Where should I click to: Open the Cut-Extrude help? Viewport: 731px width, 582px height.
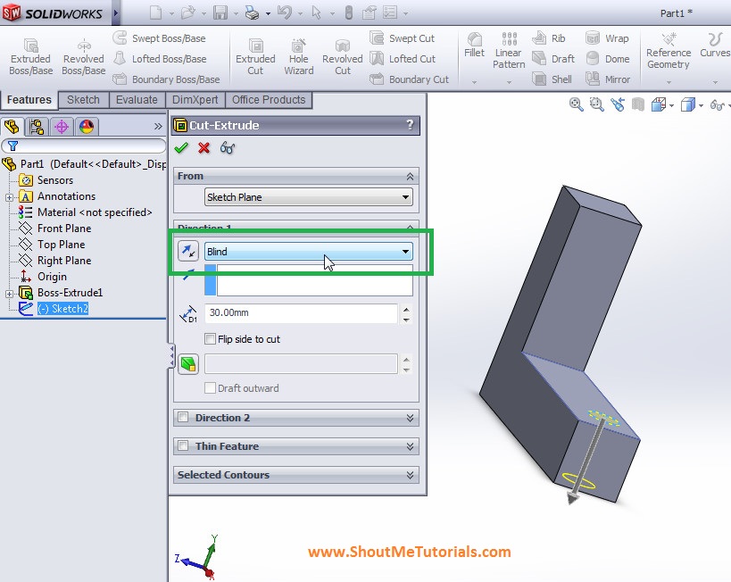pos(410,124)
